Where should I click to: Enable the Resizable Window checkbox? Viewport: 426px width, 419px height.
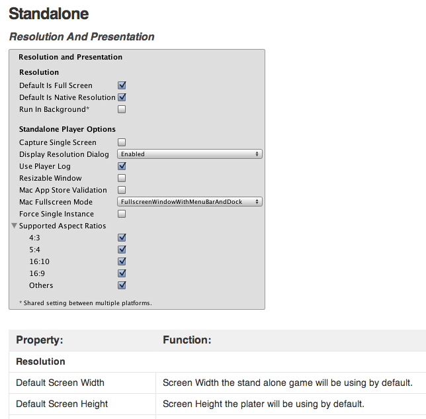[x=122, y=178]
